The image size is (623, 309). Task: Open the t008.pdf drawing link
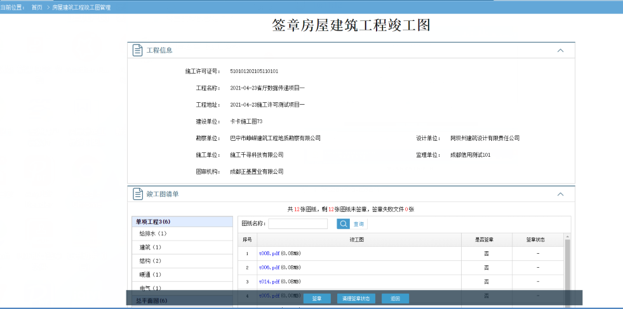269,253
